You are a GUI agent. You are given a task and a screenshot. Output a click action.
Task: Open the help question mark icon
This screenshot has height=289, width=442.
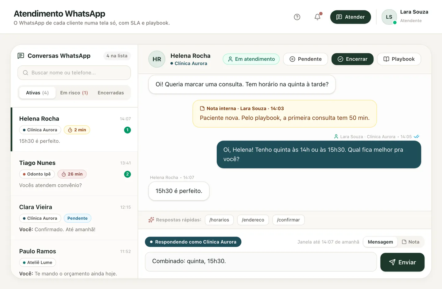click(297, 17)
